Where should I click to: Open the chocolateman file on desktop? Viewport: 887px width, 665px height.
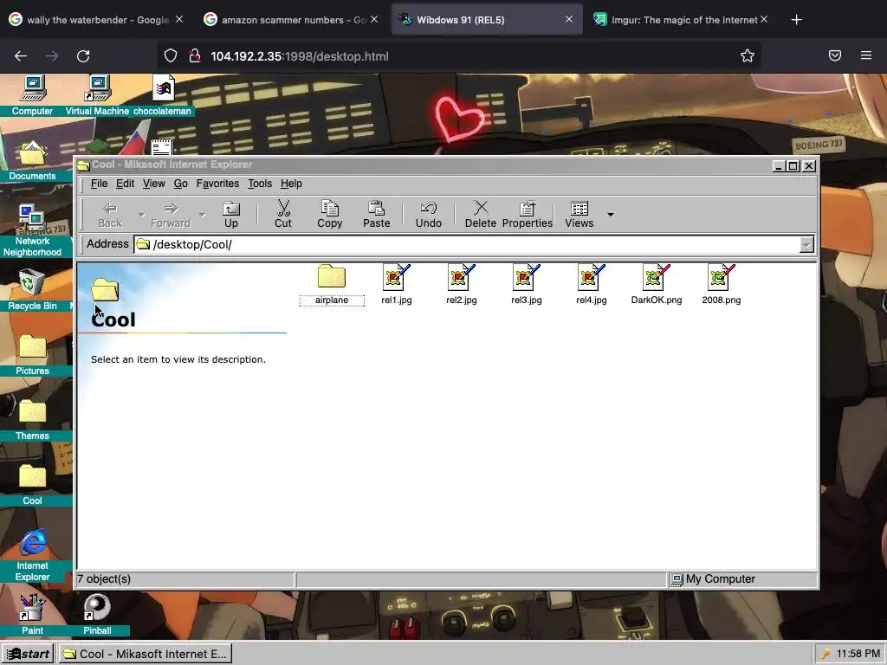point(162,95)
